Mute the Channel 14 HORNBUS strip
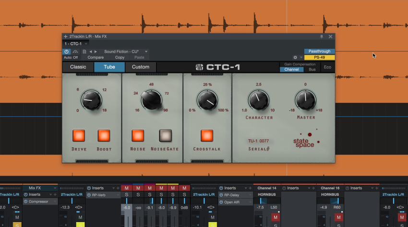This screenshot has width=408, height=227. pos(276,217)
